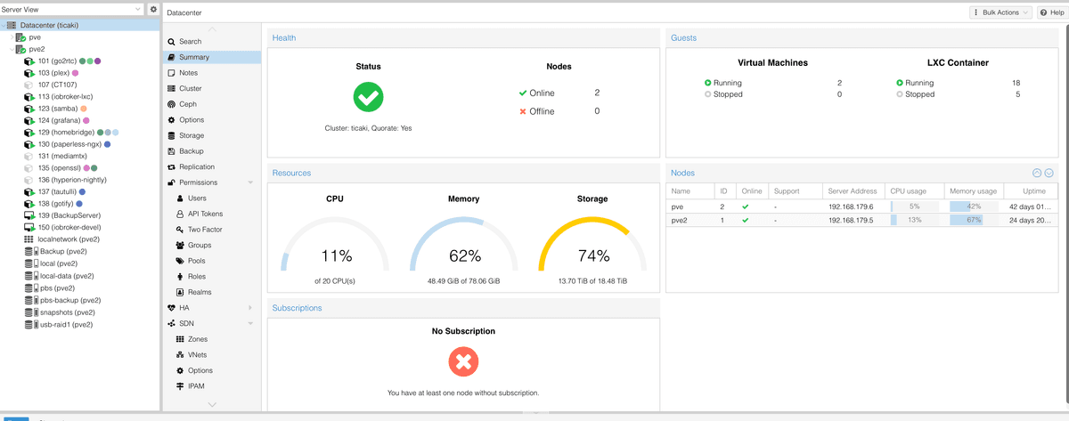Click the 107 (CT107) container icon
This screenshot has width=1069, height=421.
(29, 85)
